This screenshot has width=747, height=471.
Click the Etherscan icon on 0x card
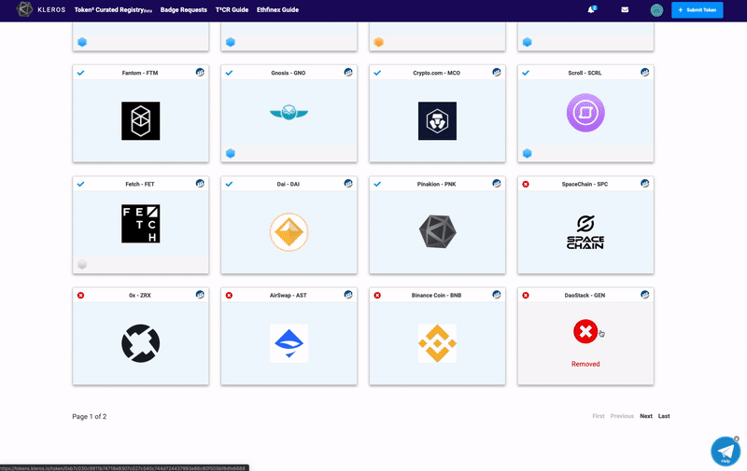[x=200, y=295]
